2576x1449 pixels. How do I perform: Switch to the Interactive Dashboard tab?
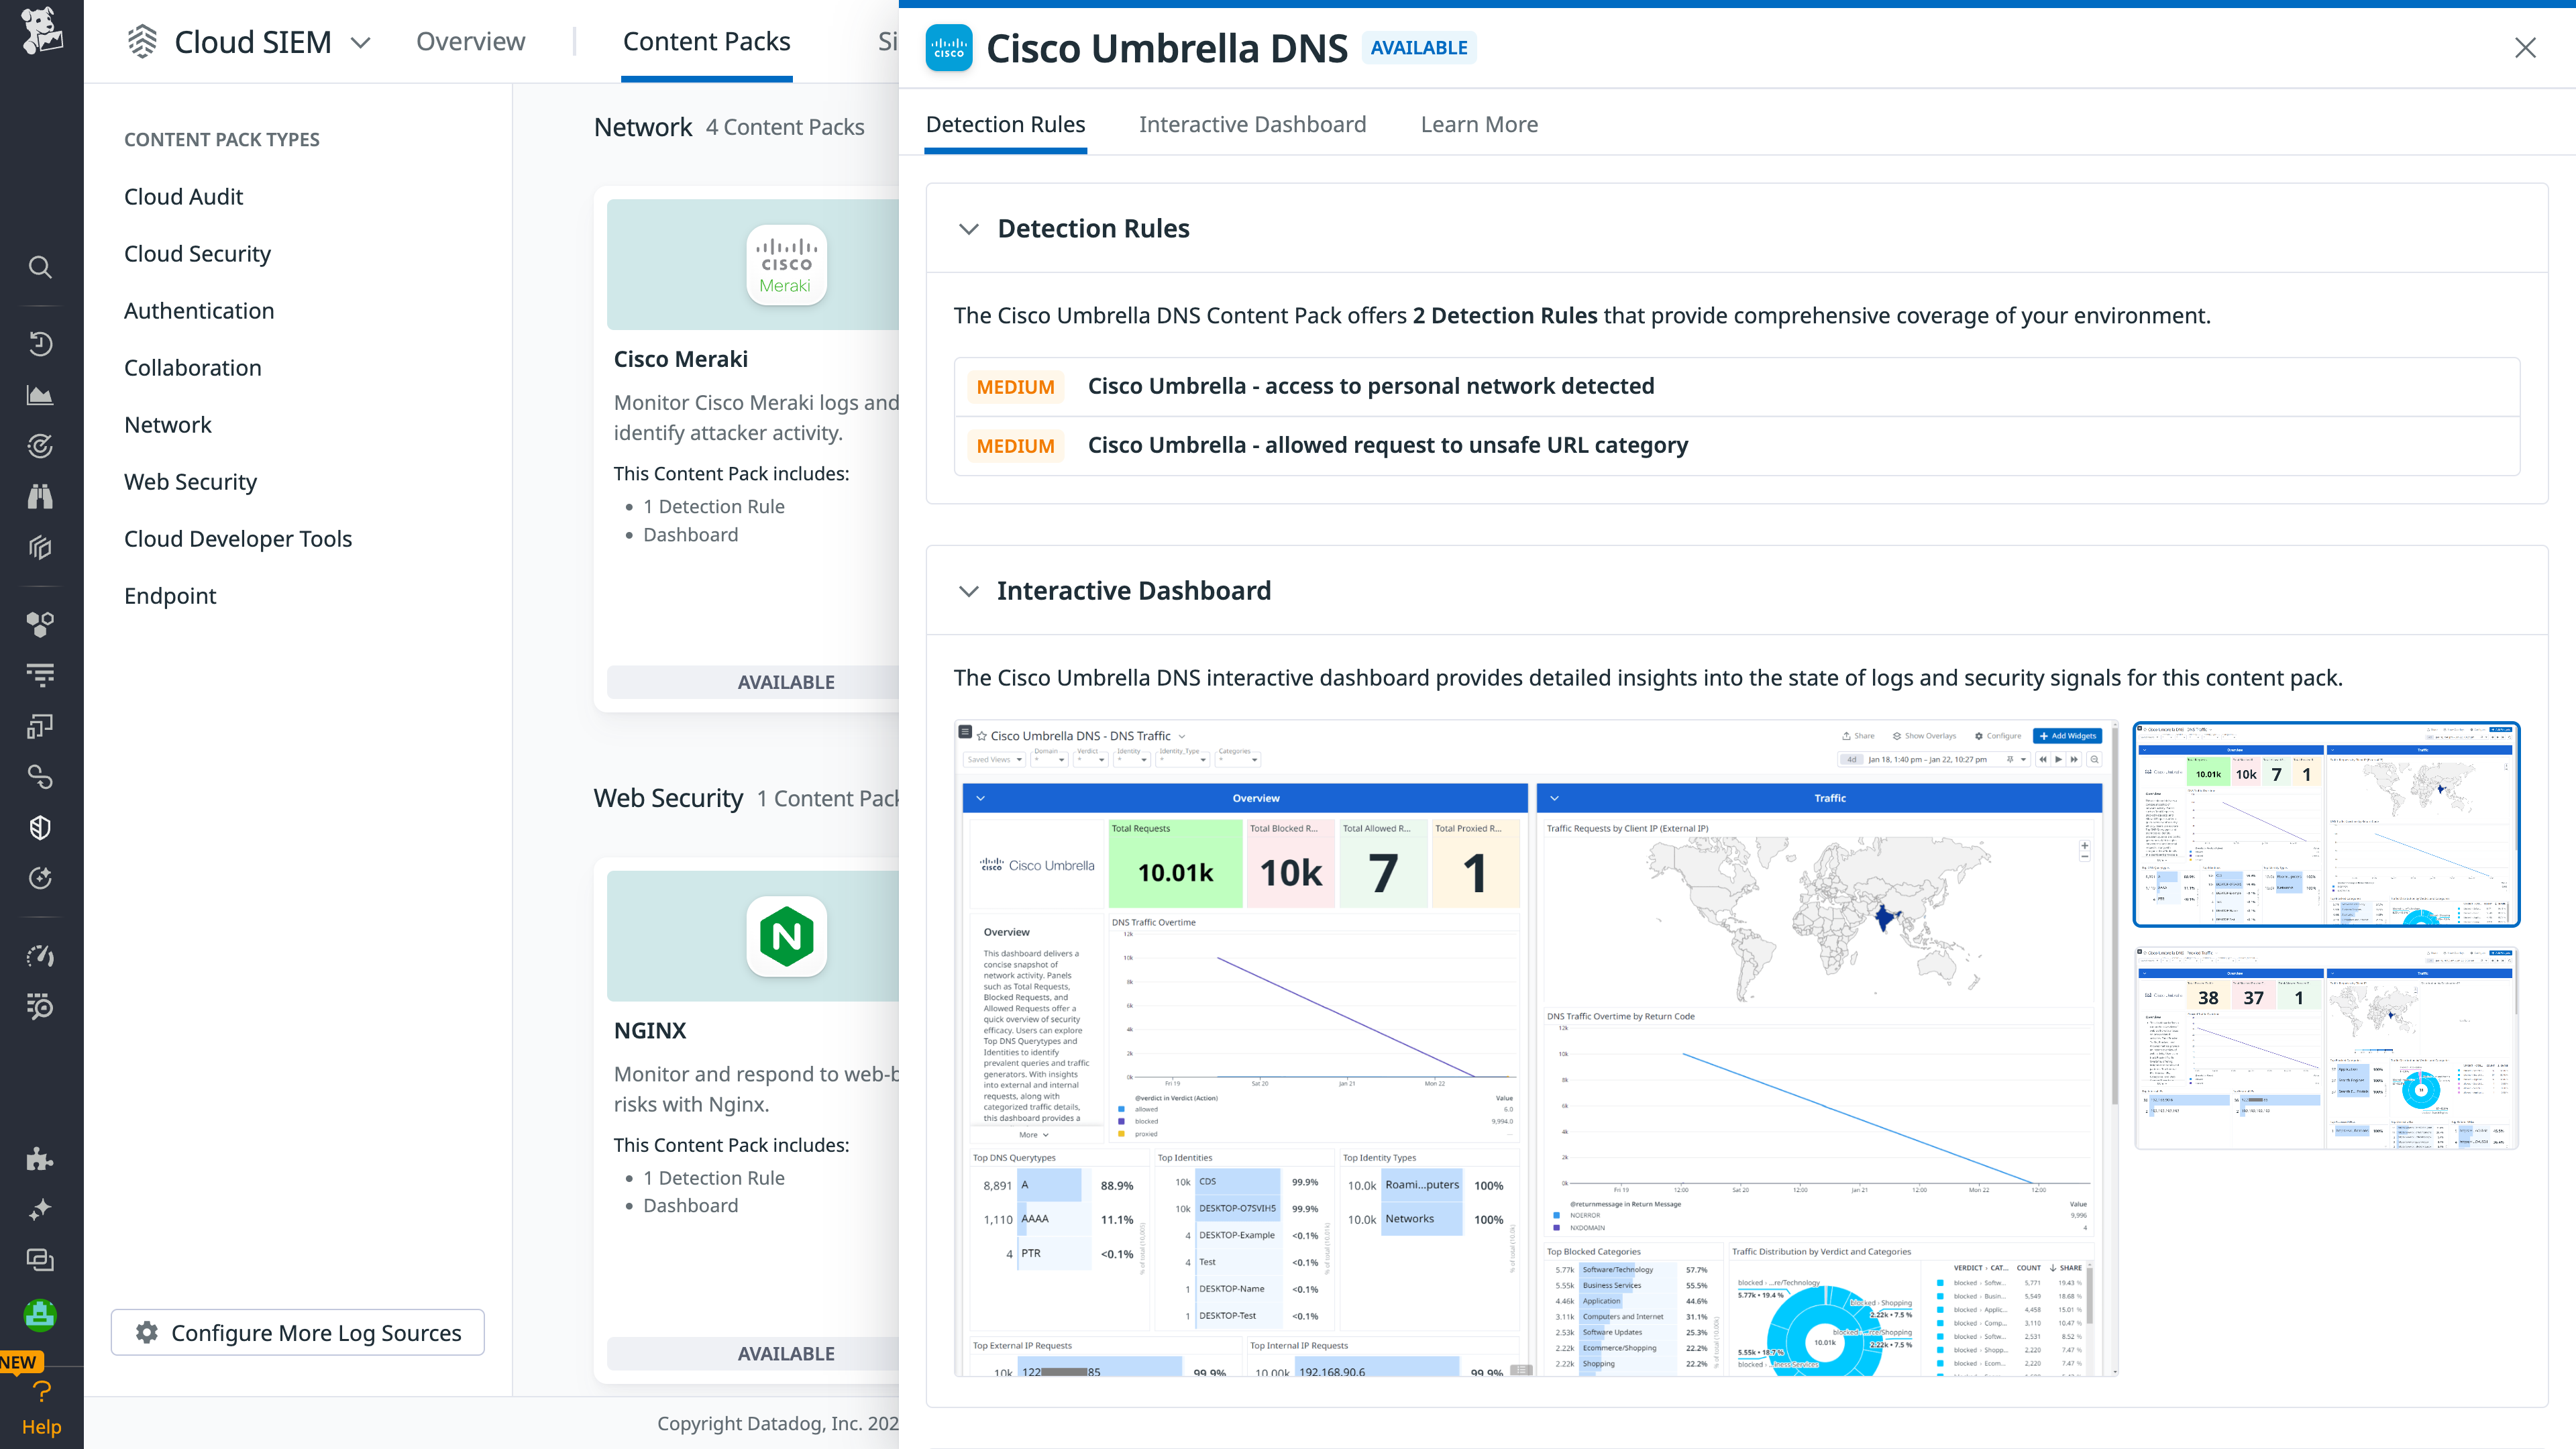coord(1252,124)
